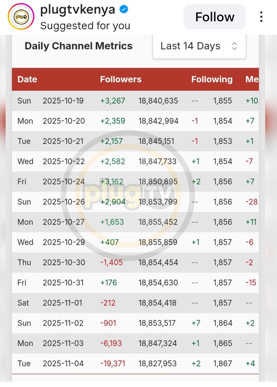This screenshot has width=277, height=387.
Task: Tap the Follow button
Action: 214,17
